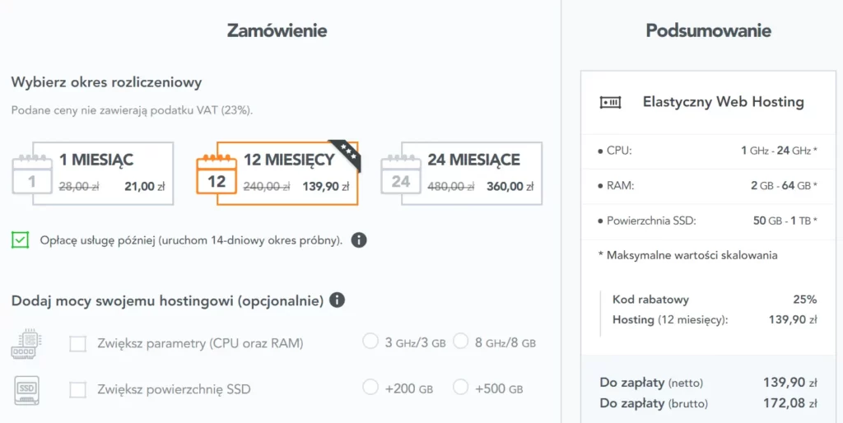This screenshot has height=423, width=843.
Task: Click the 12-month orange calendar icon
Action: [x=217, y=174]
